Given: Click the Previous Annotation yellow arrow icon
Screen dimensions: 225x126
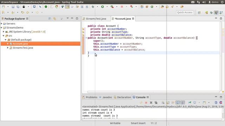Looking at the screenshot, I should point(13,13).
